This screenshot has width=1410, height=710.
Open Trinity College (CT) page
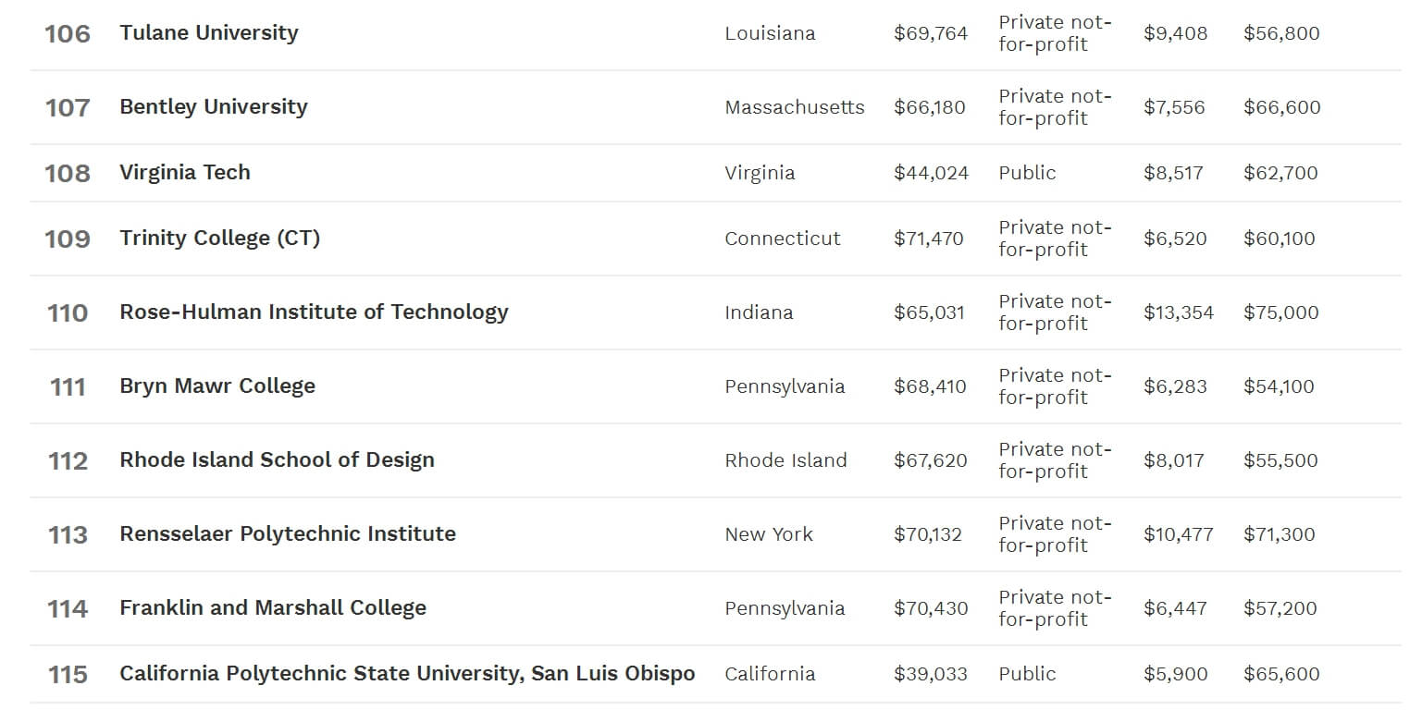pos(220,239)
